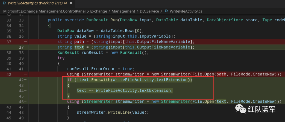
Task: Close the WriteFileActivity.cs Working Tree tab
Action: click(71, 3)
